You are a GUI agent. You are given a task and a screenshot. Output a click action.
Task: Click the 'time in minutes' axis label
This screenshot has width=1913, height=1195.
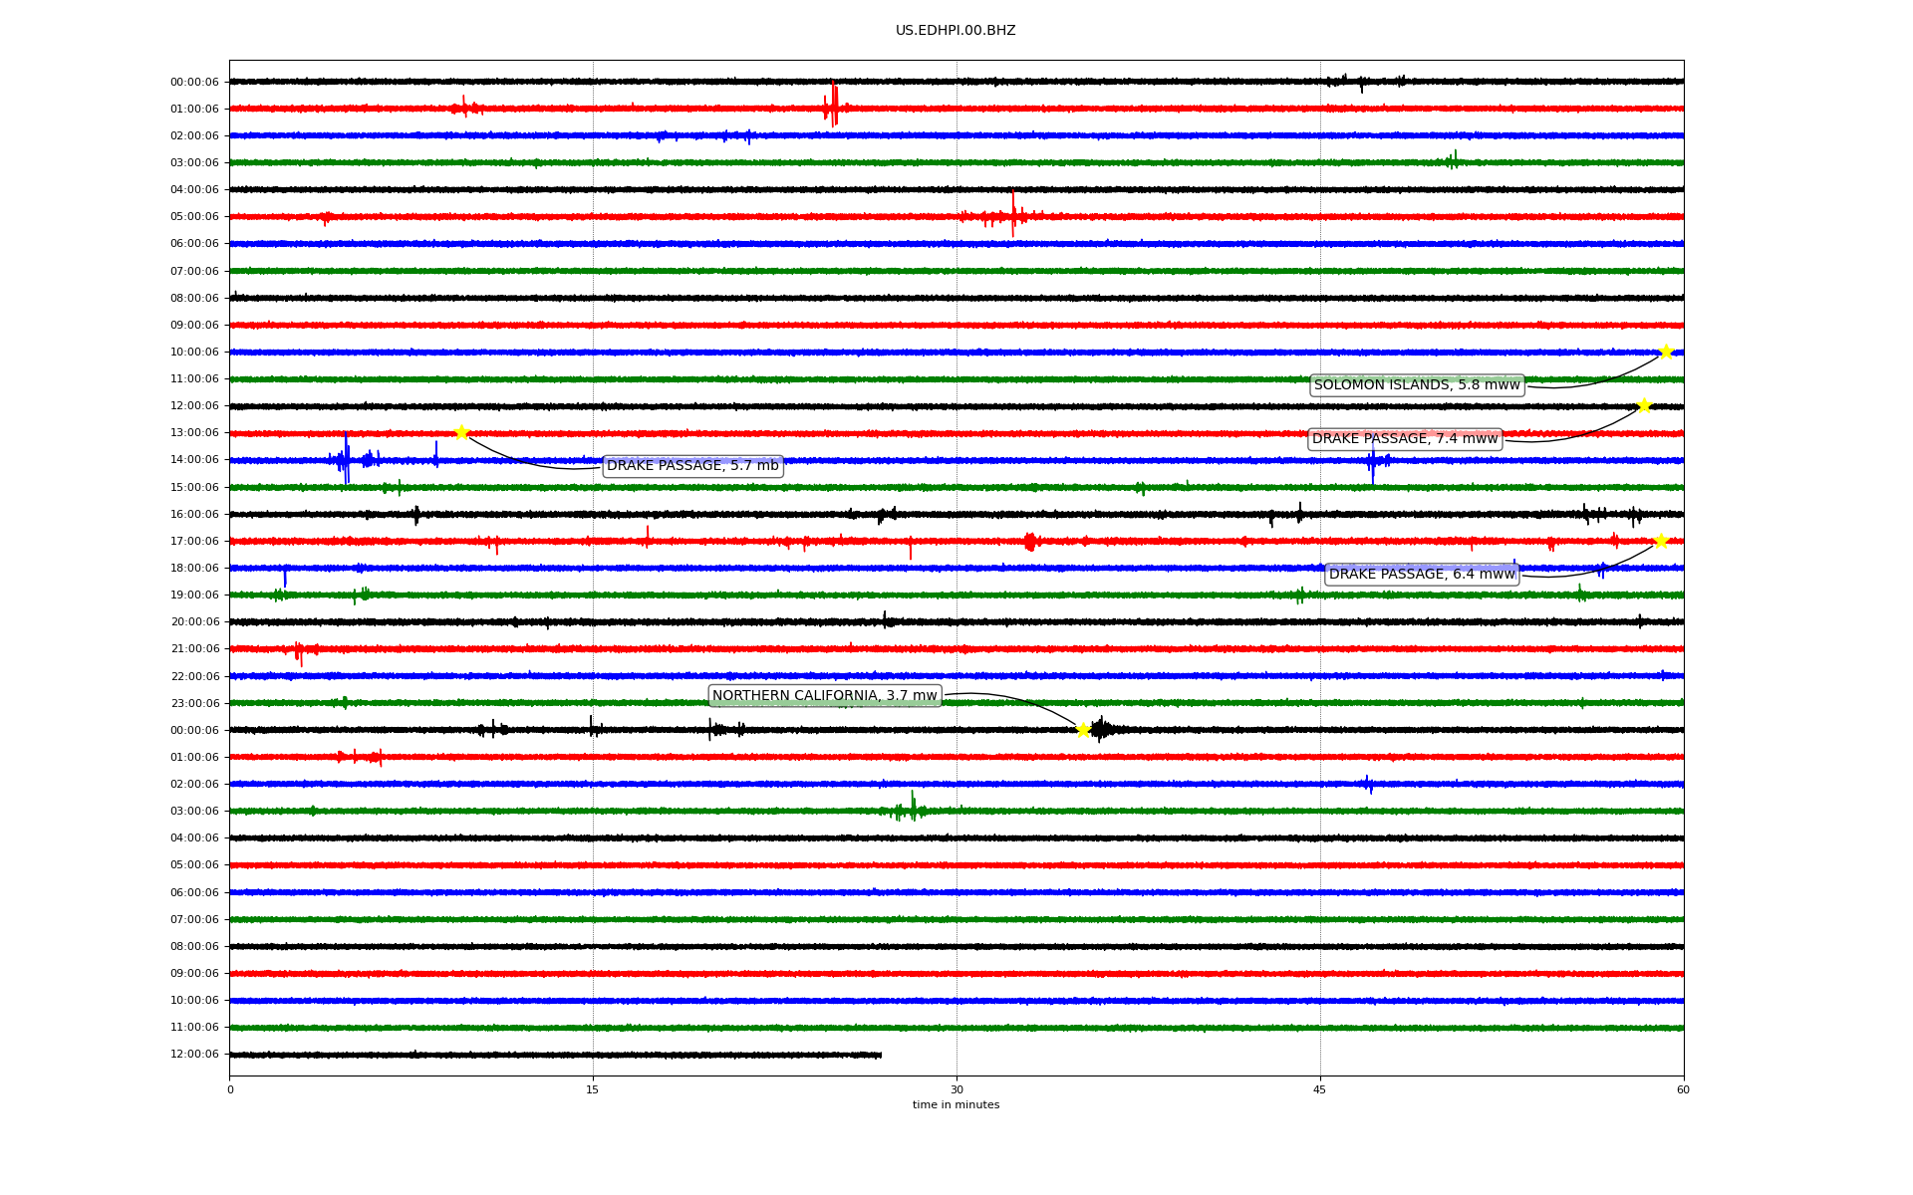956,1104
